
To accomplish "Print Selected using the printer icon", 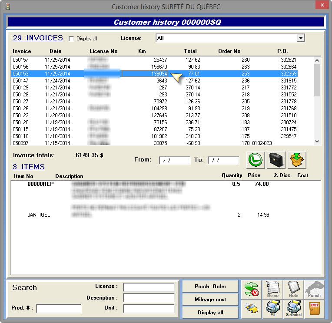I will 293,309.
